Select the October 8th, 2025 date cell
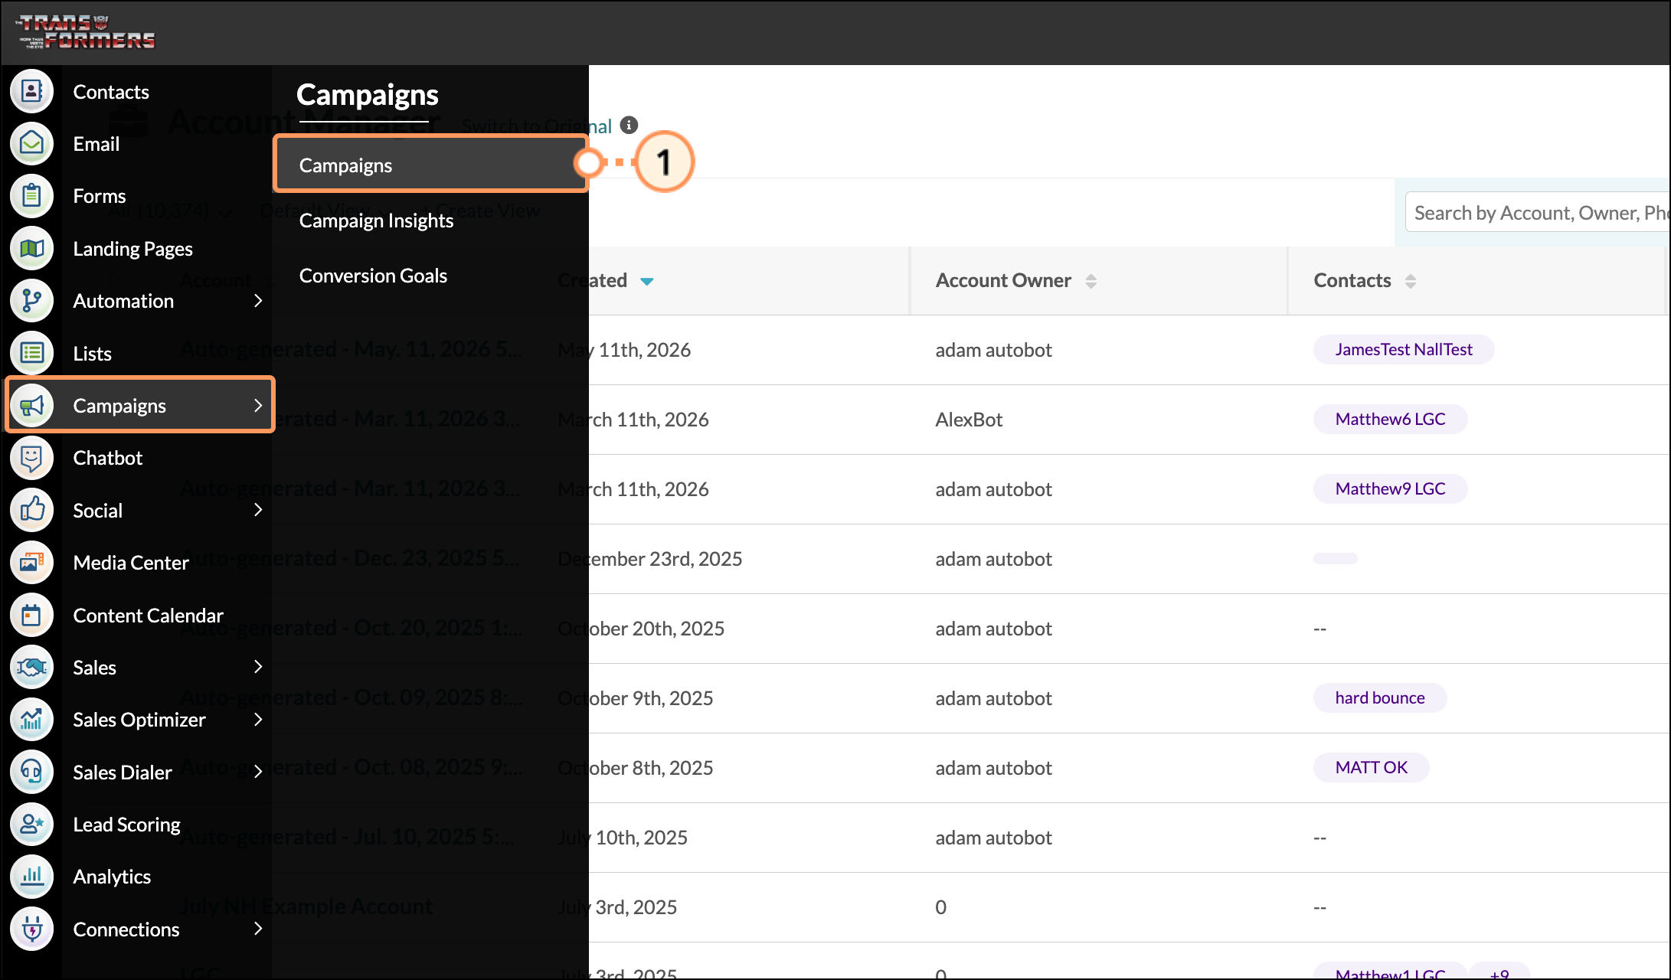The height and width of the screenshot is (980, 1671). [636, 768]
